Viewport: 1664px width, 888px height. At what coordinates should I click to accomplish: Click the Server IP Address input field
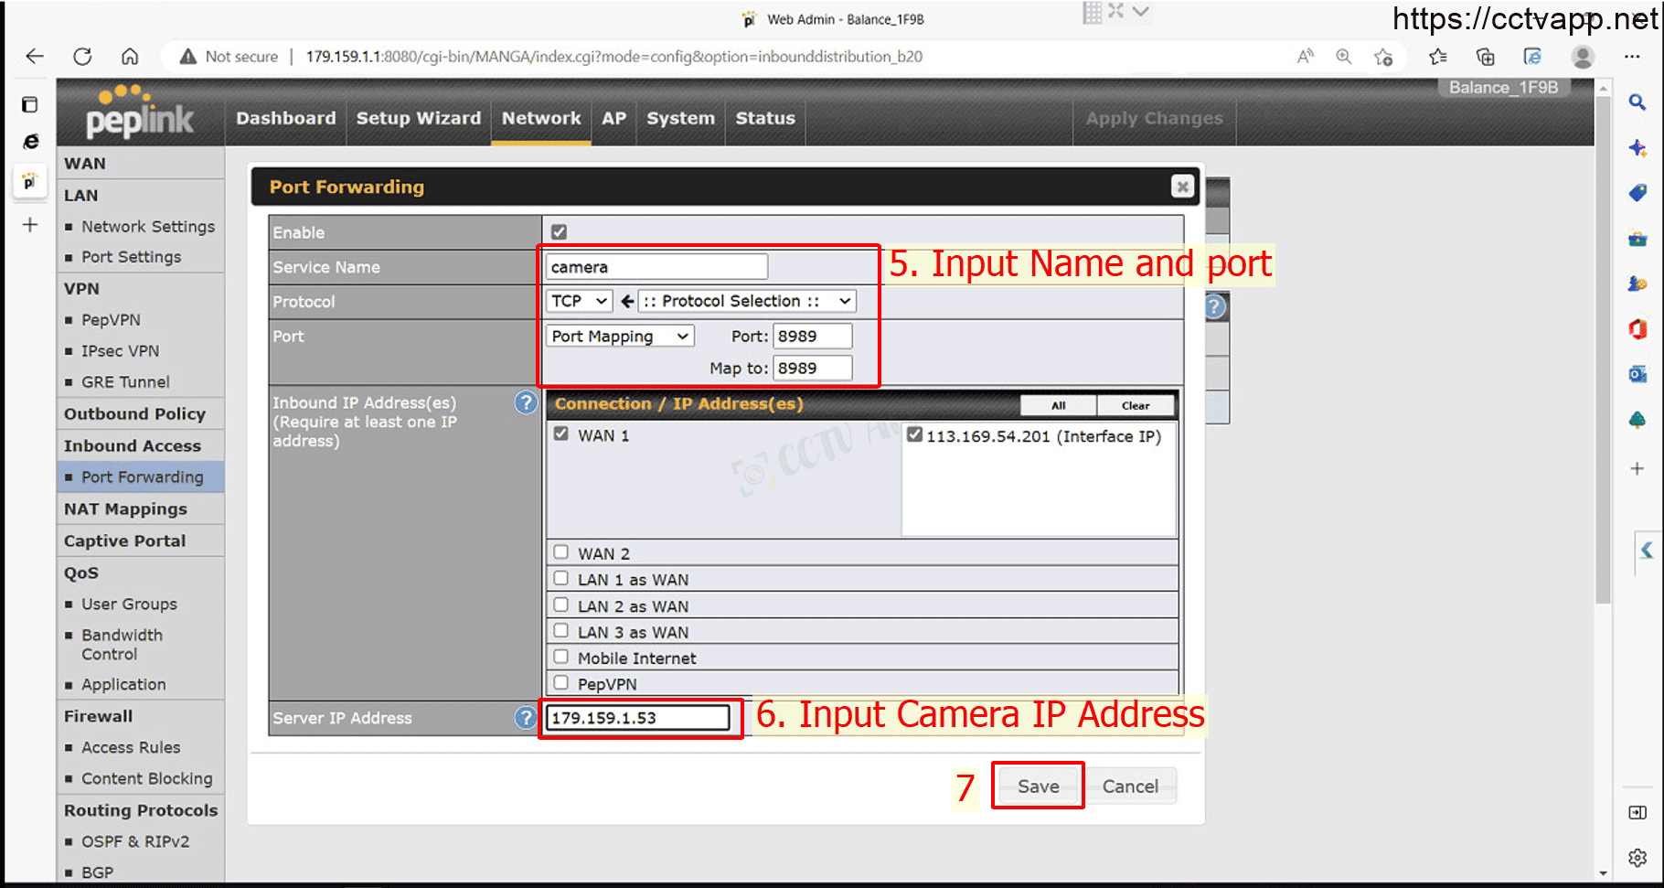[638, 718]
